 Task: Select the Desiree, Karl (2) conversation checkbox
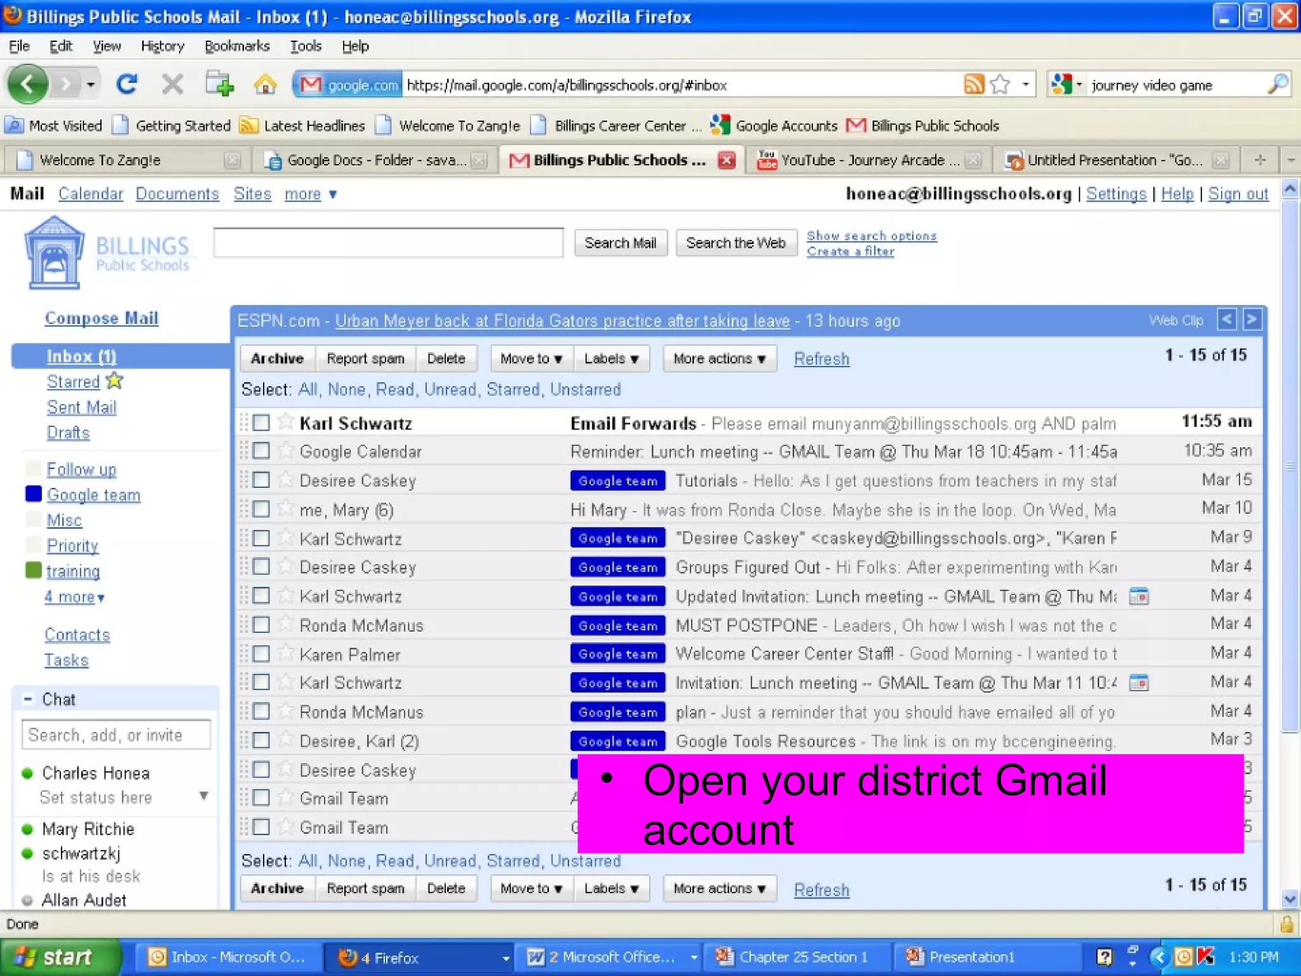(261, 740)
